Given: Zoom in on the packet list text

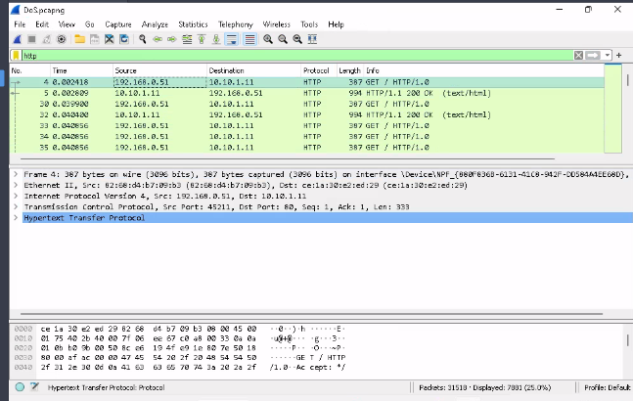Looking at the screenshot, I should tap(267, 39).
